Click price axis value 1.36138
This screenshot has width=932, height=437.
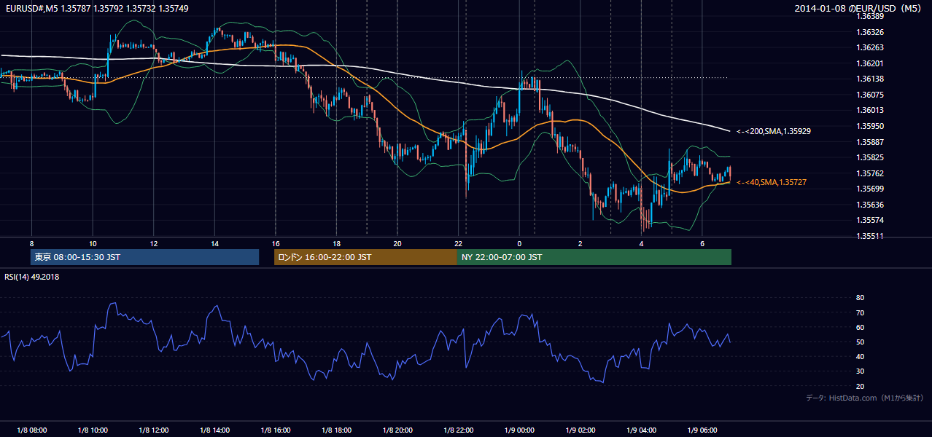(870, 79)
